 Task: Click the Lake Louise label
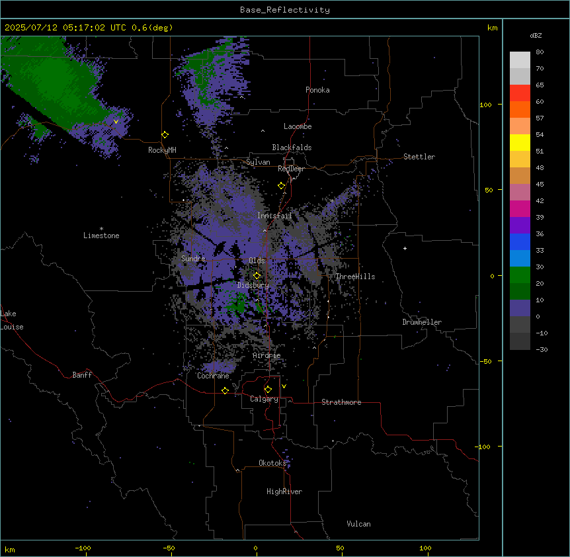pos(12,320)
